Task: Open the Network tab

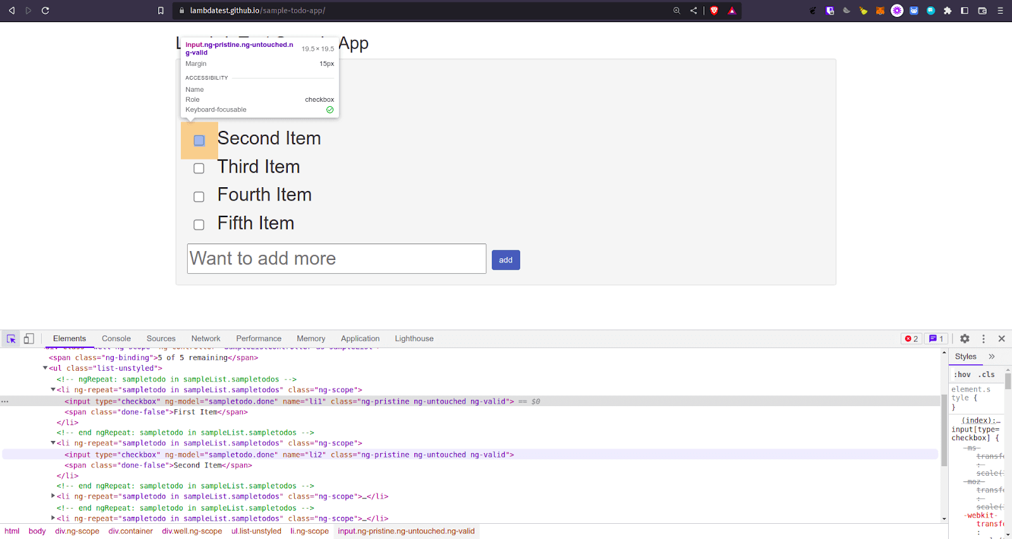Action: pyautogui.click(x=206, y=339)
